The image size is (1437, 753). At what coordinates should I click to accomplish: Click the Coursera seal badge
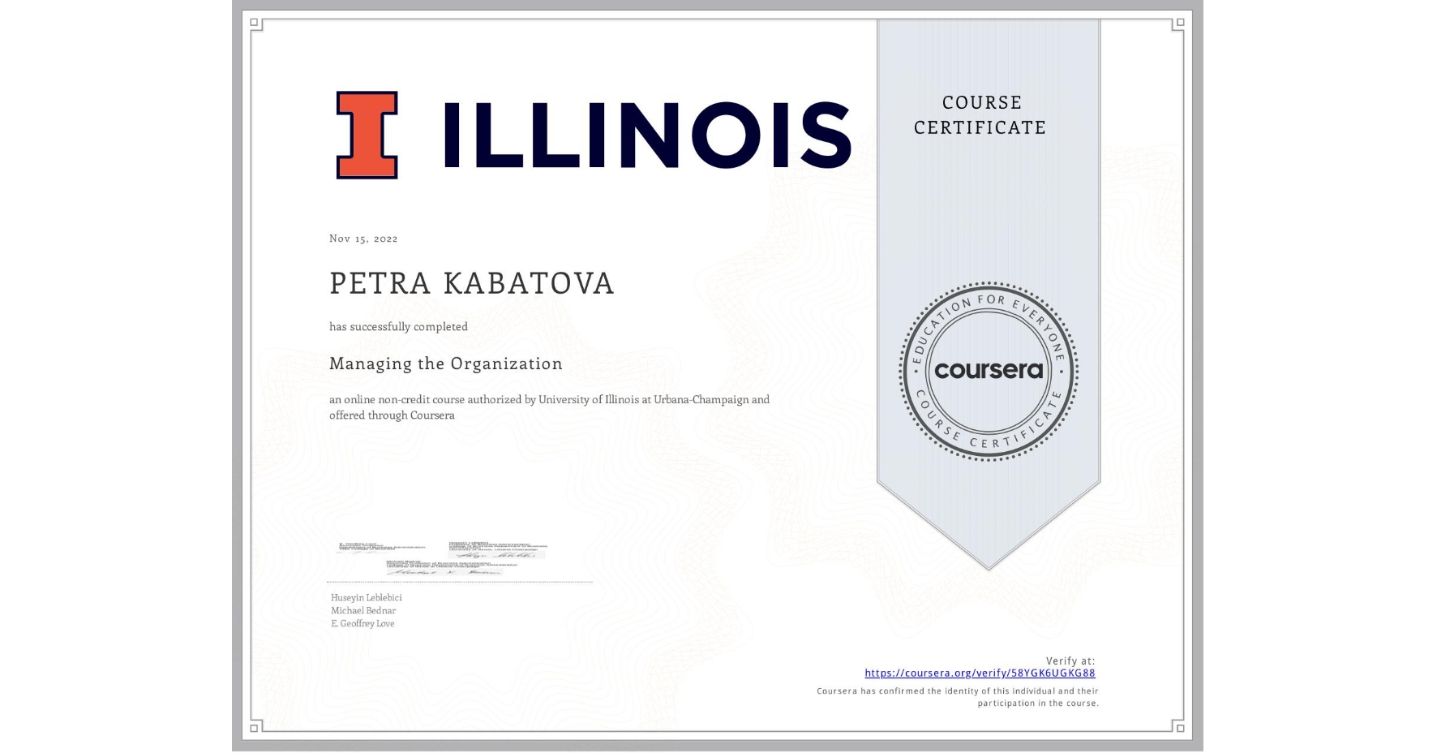(988, 372)
